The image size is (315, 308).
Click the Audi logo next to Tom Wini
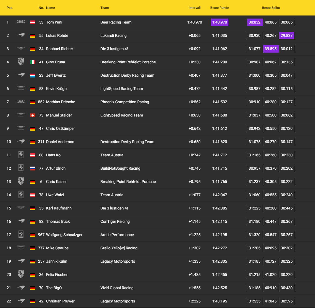pos(21,22)
